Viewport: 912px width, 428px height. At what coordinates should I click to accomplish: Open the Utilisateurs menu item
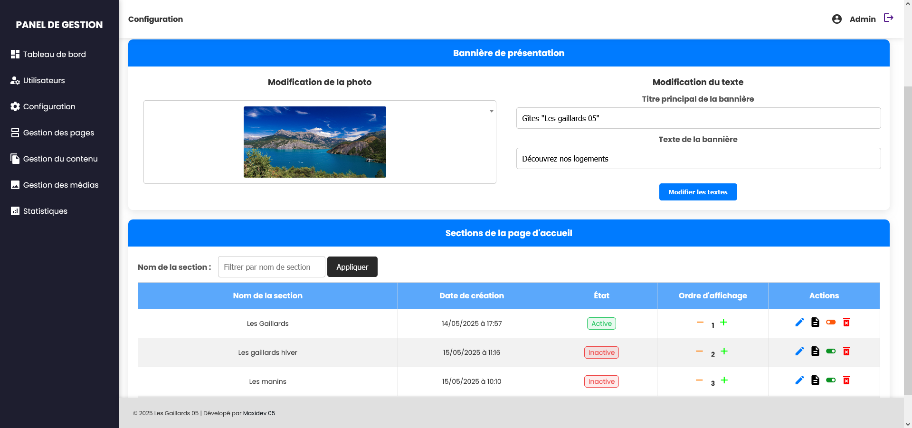(x=38, y=80)
